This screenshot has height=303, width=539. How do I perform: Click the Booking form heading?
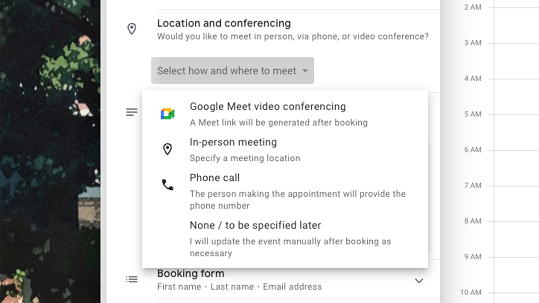tap(191, 273)
